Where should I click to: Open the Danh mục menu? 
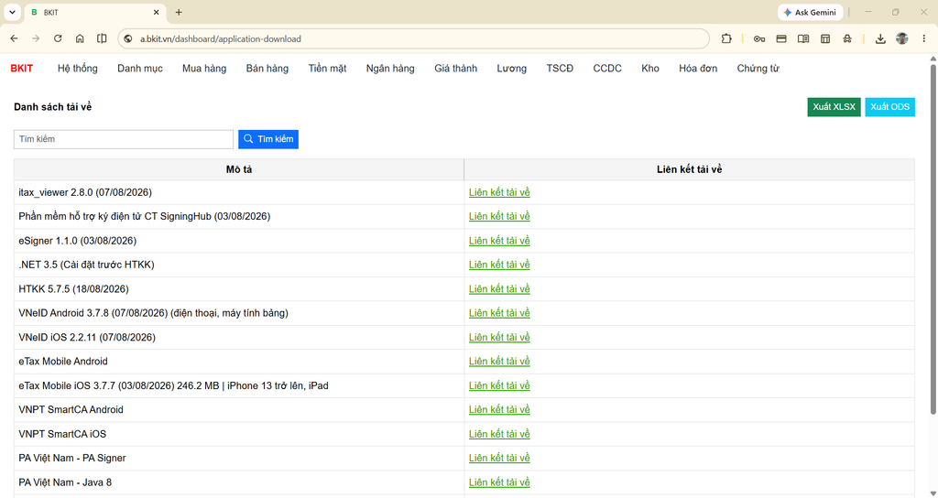pos(140,69)
